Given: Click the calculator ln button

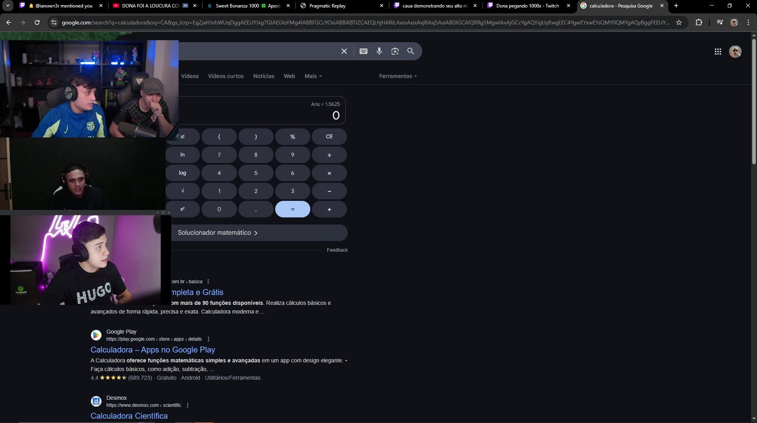Looking at the screenshot, I should coord(183,155).
